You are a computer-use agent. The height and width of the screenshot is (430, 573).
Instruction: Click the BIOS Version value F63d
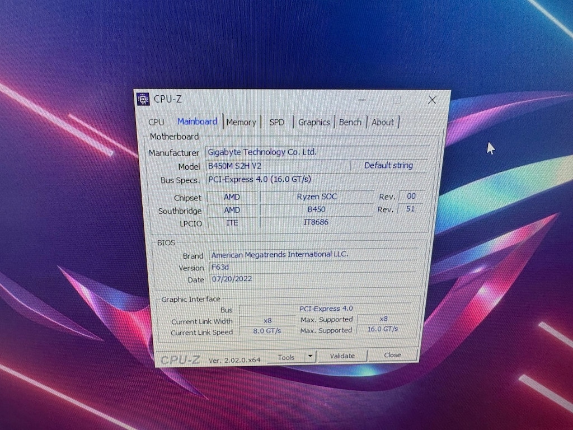(x=313, y=267)
